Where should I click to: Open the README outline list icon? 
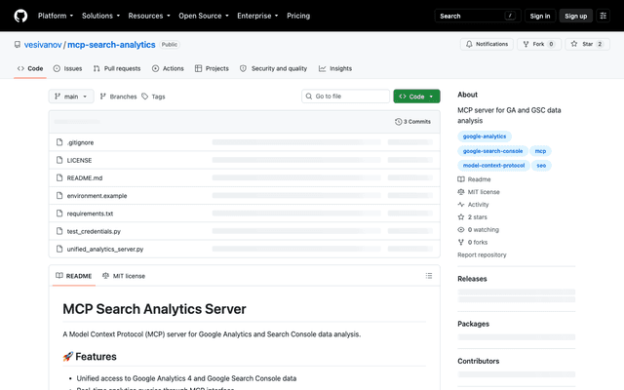[x=429, y=276]
